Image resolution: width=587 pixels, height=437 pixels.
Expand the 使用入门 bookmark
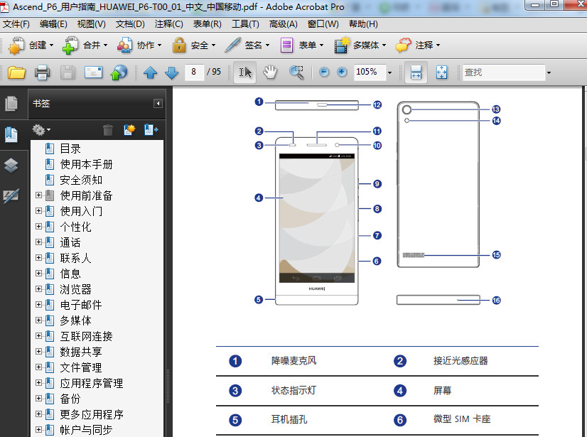click(38, 211)
